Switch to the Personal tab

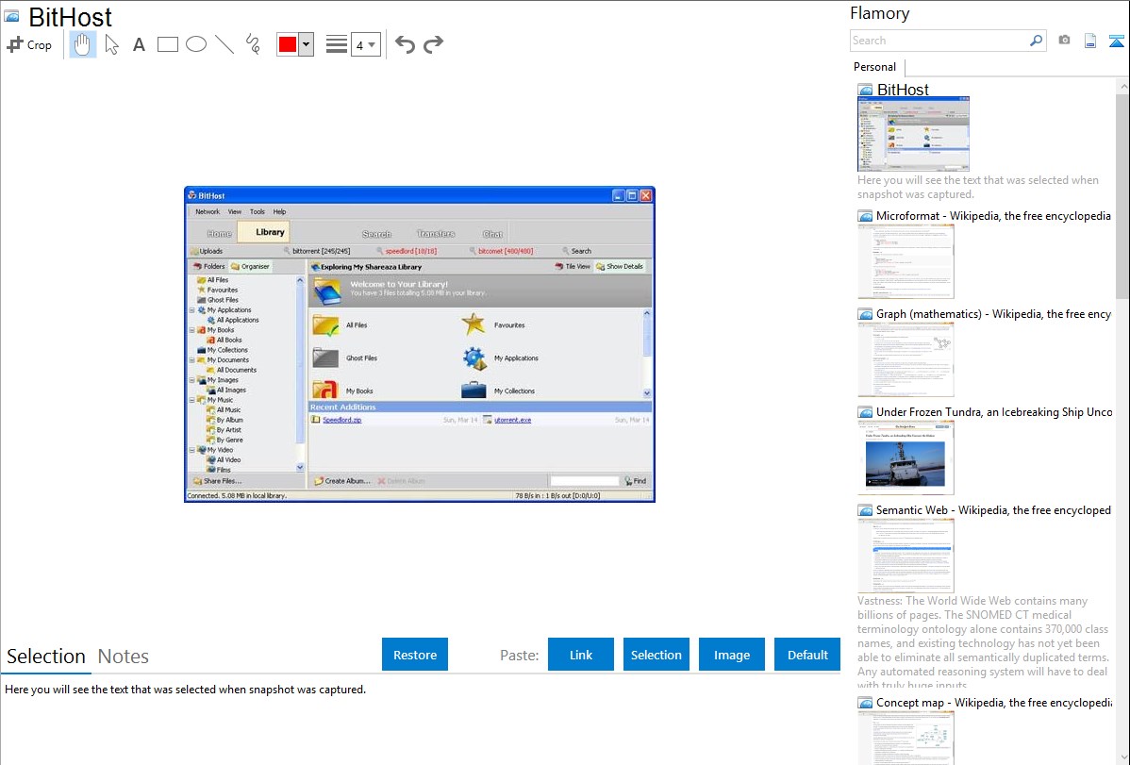(874, 67)
